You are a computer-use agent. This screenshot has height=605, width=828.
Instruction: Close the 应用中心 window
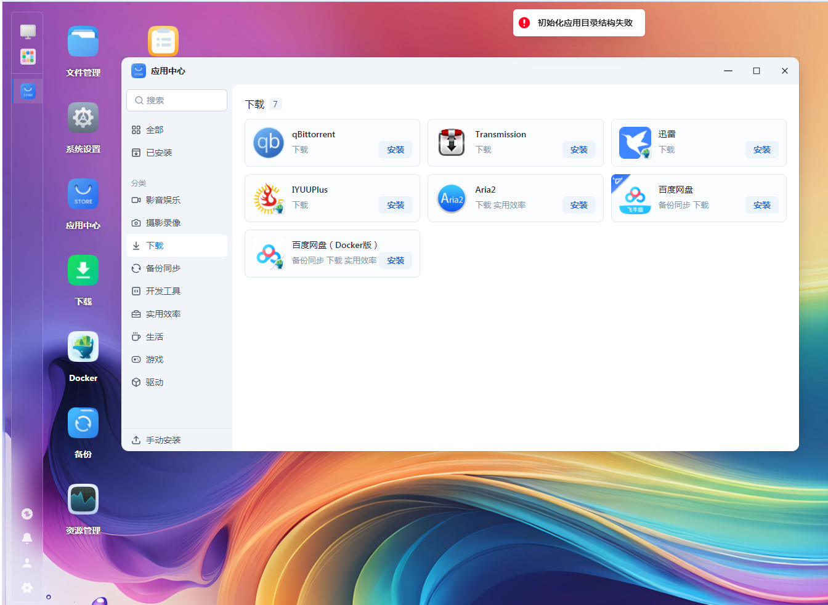785,71
